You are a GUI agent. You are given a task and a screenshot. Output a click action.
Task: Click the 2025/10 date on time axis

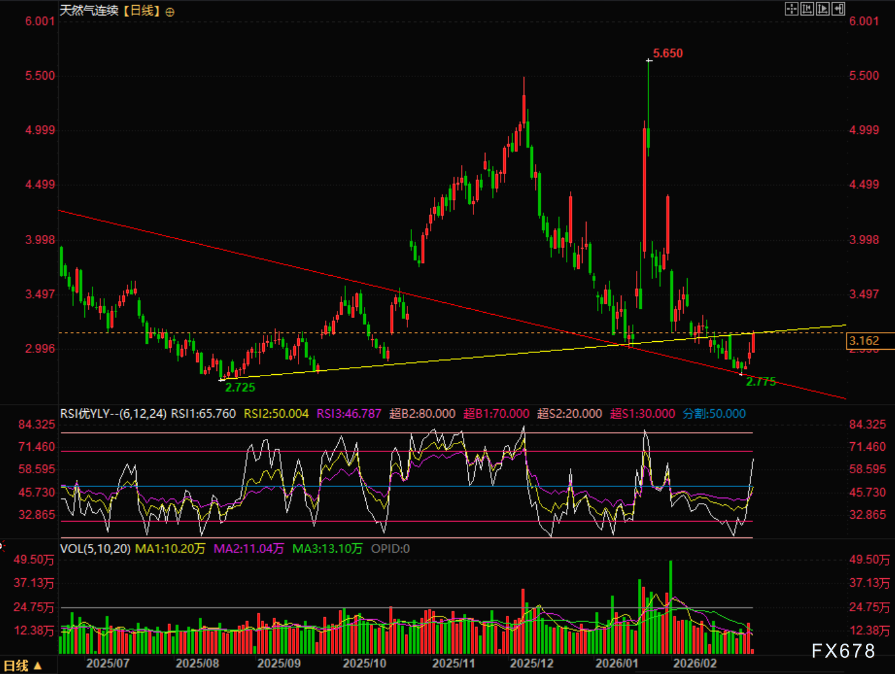[365, 663]
